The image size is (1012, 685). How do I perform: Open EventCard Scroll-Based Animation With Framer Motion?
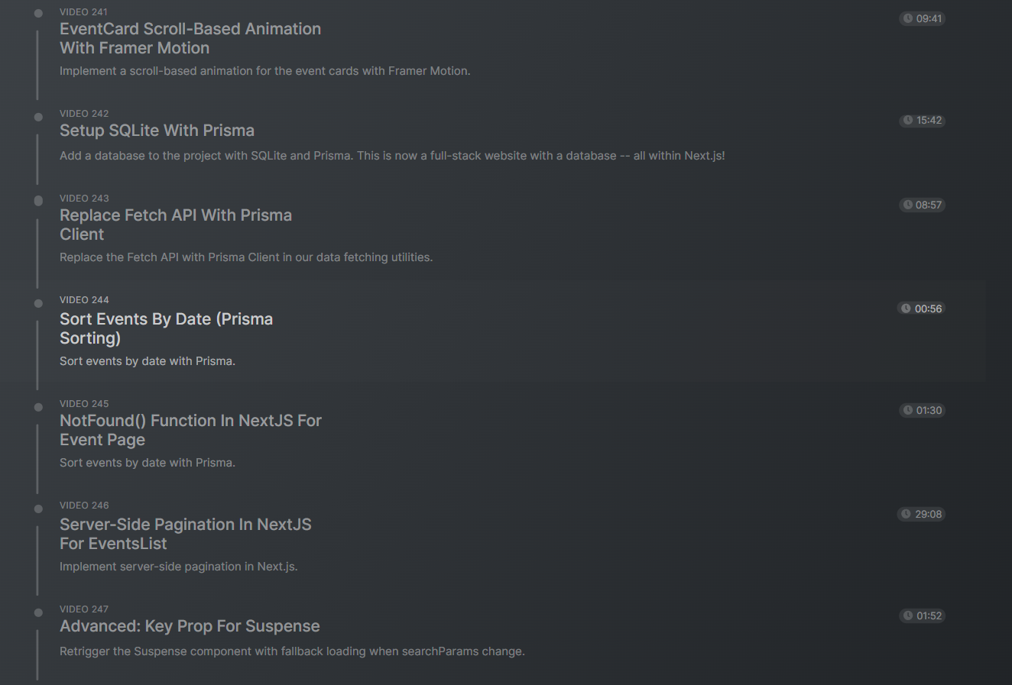coord(190,38)
